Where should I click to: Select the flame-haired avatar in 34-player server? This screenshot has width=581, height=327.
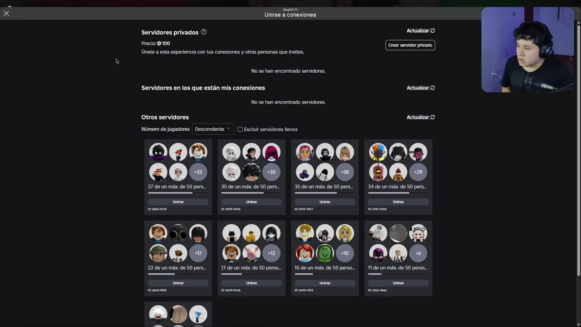pos(378,152)
